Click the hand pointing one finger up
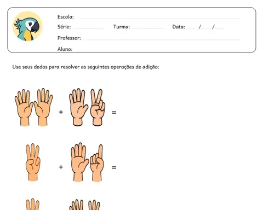 [97, 163]
